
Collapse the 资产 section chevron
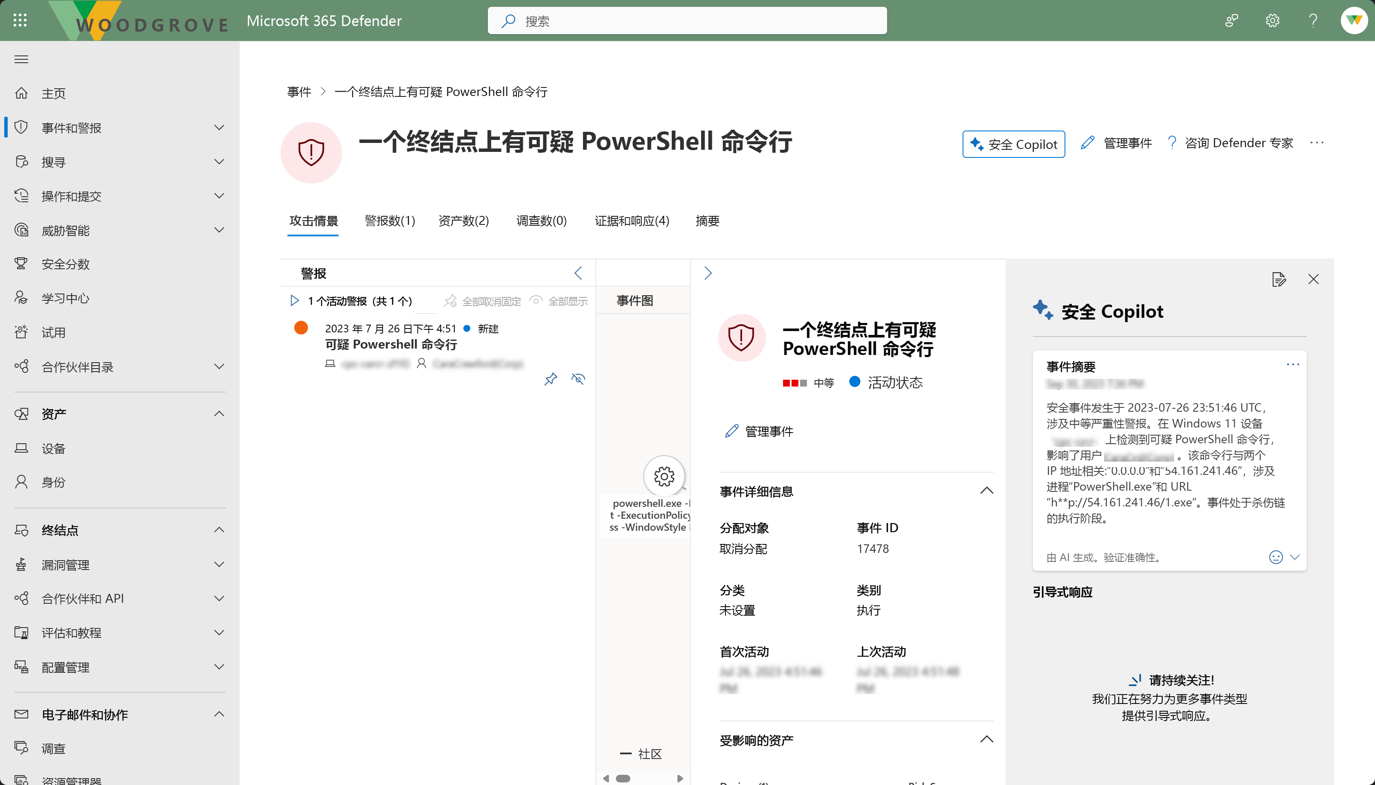(x=219, y=414)
